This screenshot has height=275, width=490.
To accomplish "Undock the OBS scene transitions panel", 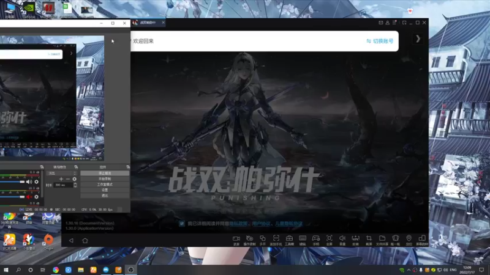I will (x=76, y=167).
